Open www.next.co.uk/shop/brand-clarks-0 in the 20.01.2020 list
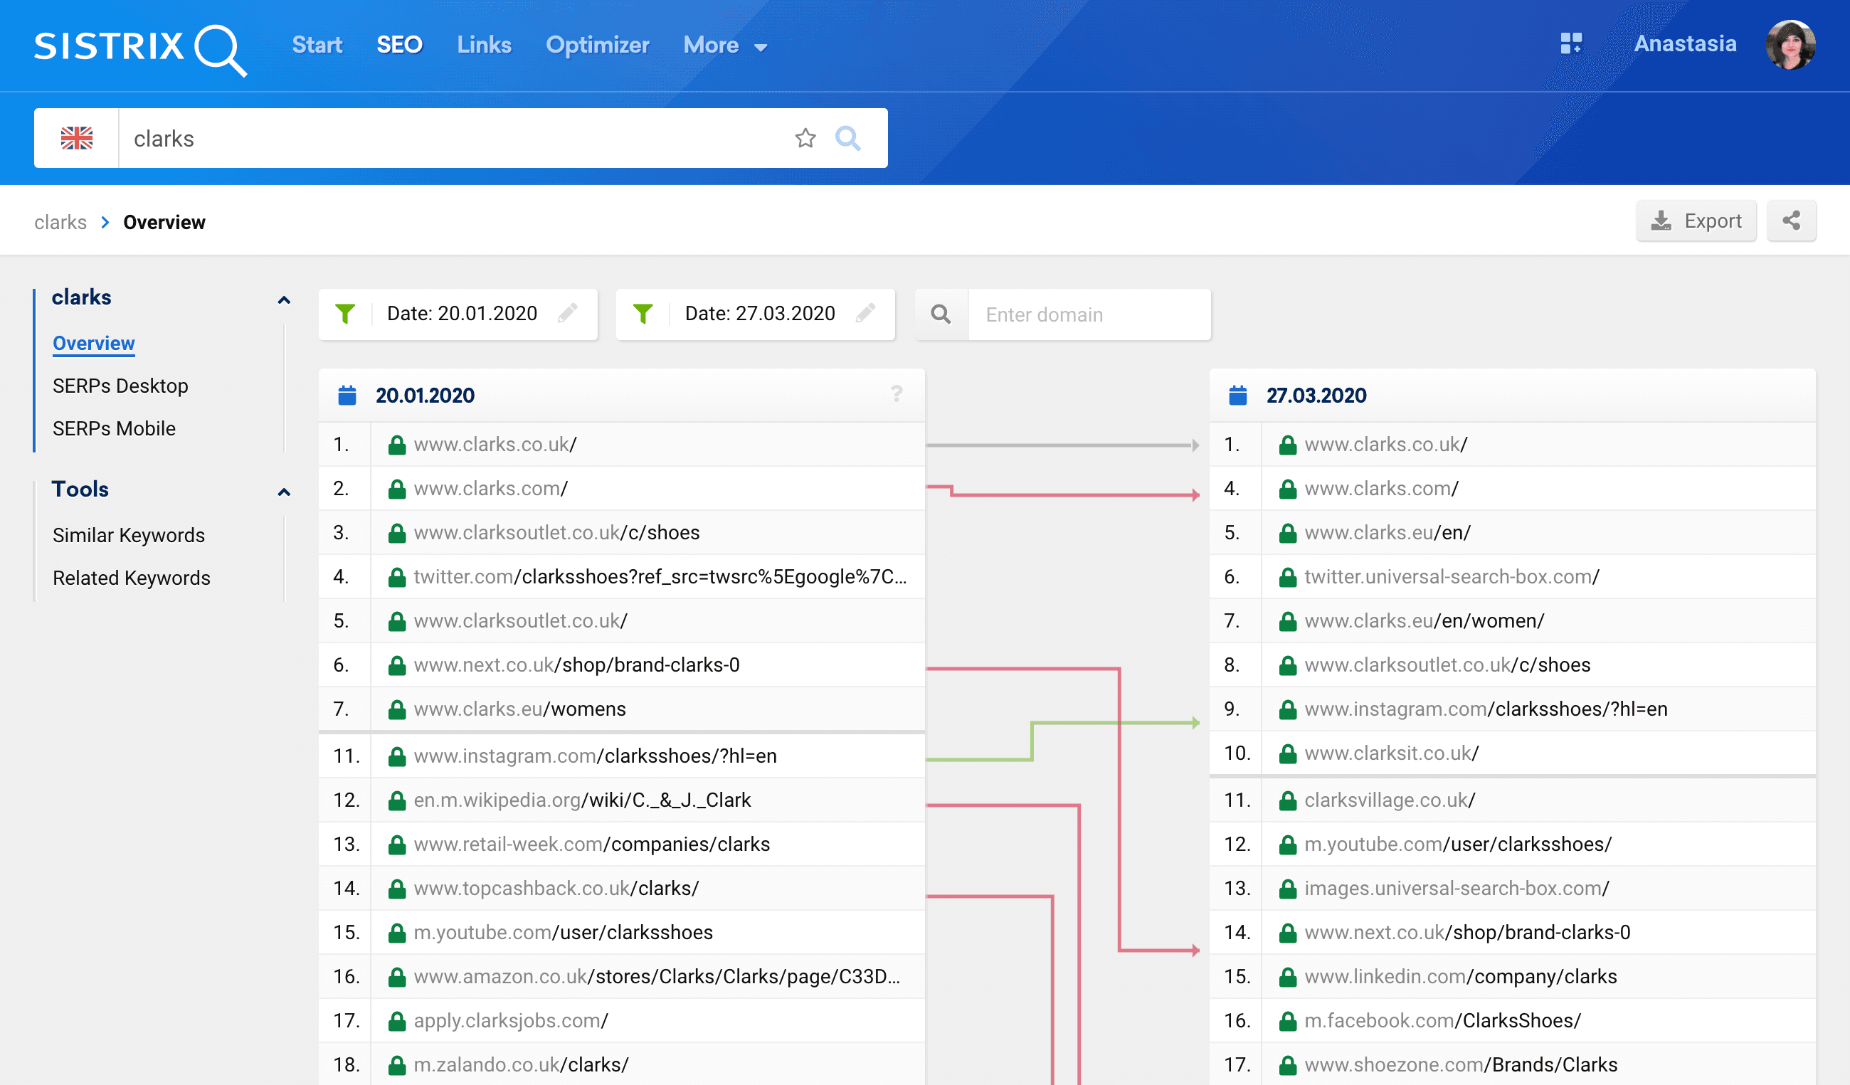Viewport: 1850px width, 1085px height. click(576, 665)
